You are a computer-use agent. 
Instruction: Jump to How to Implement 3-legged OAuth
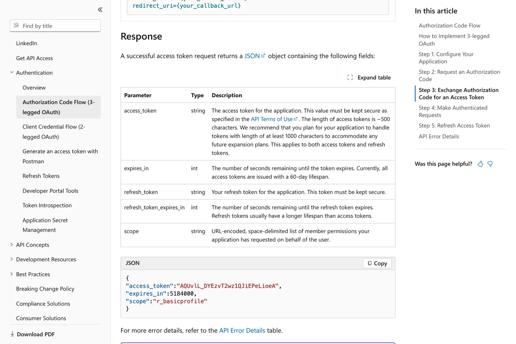click(x=454, y=40)
